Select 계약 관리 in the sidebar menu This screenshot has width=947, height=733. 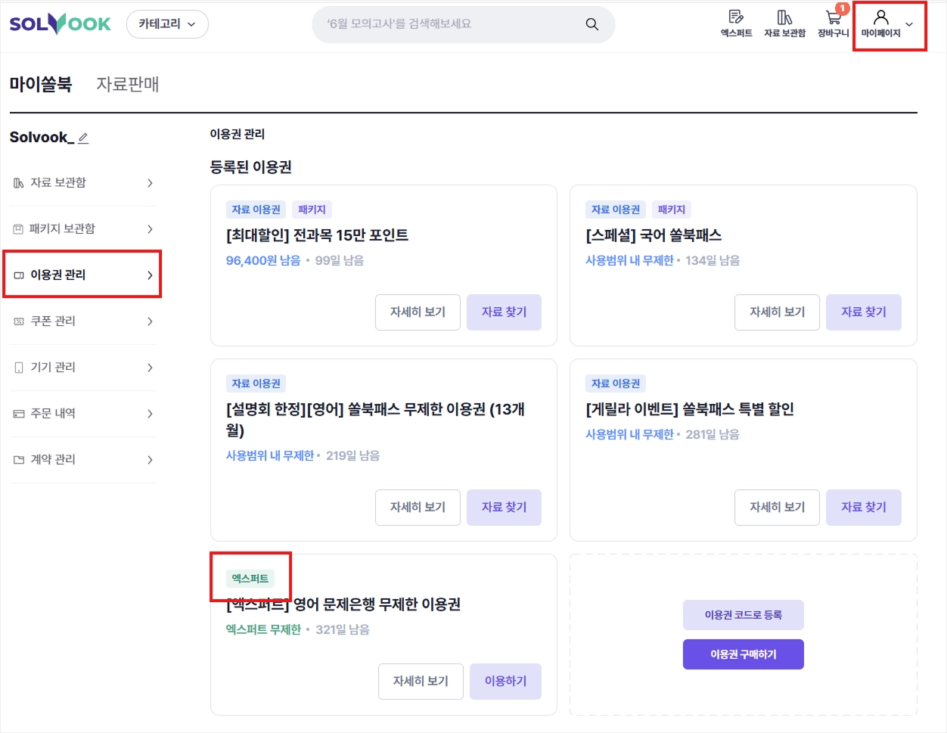coord(82,460)
